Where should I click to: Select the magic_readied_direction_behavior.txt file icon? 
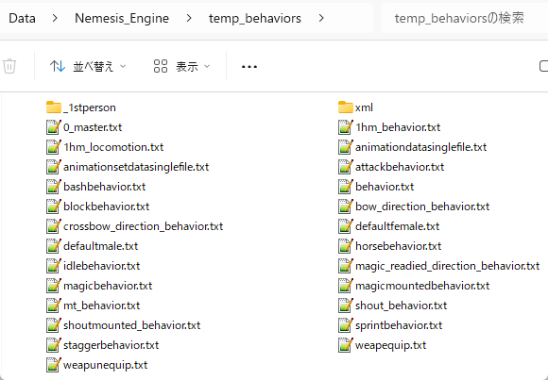coord(345,266)
